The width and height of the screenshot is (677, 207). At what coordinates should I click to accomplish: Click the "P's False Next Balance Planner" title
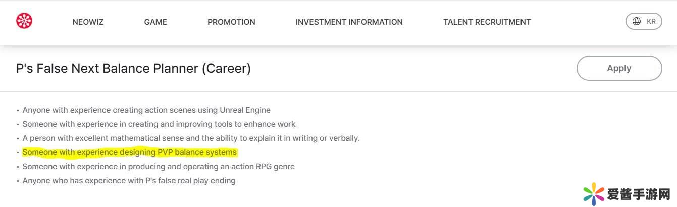pyautogui.click(x=133, y=68)
